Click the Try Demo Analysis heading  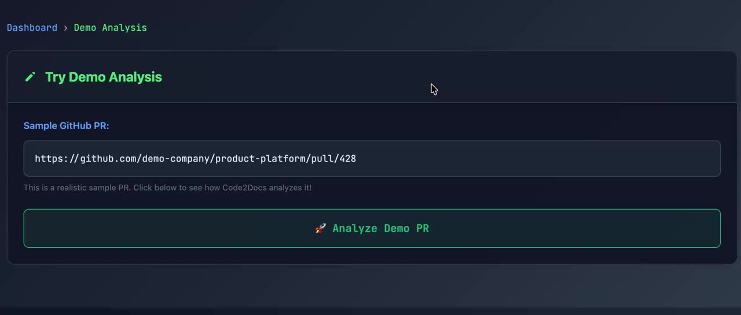tap(103, 77)
